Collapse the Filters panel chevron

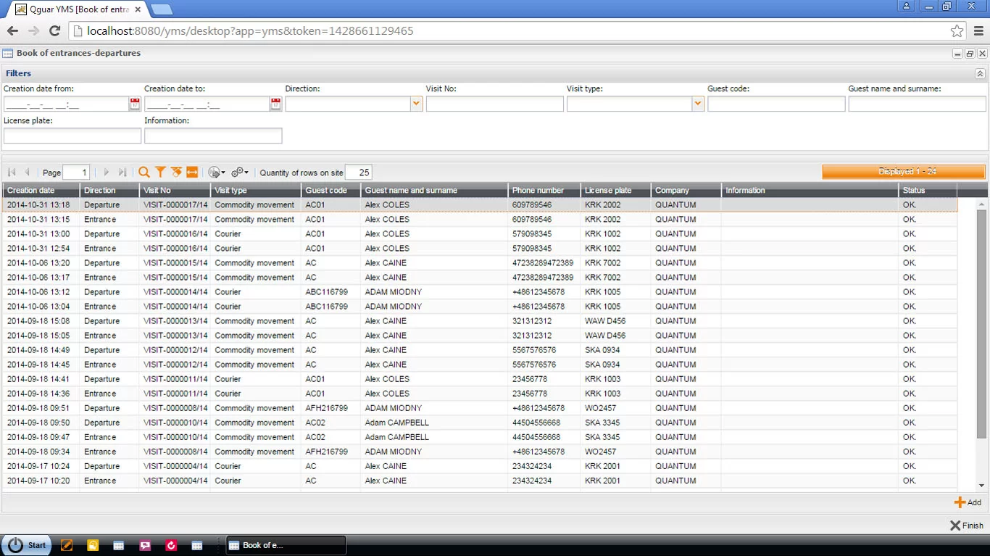point(980,73)
